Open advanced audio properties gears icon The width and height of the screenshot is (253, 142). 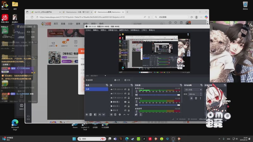click(136, 115)
